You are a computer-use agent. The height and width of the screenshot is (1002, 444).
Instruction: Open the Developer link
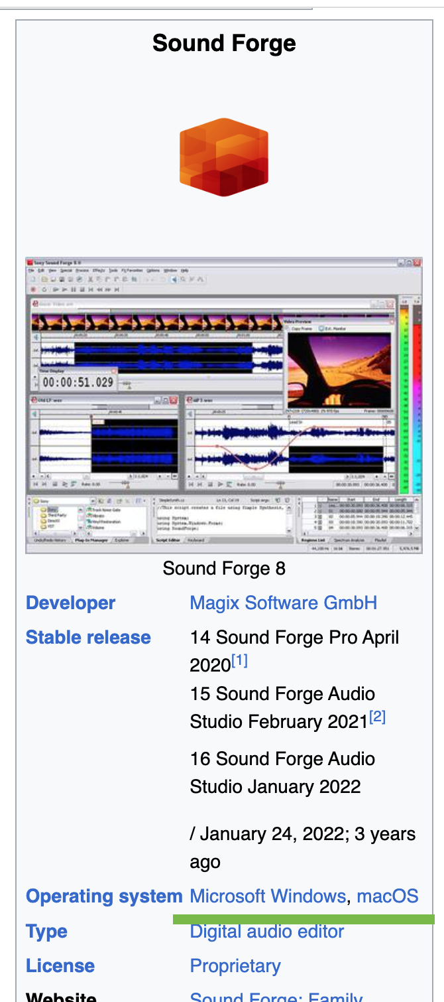(70, 603)
